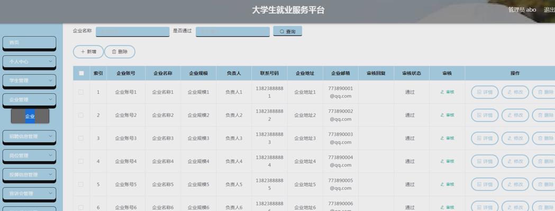Expand the 岗位管理 sidebar menu
The image size is (555, 211).
(29, 155)
